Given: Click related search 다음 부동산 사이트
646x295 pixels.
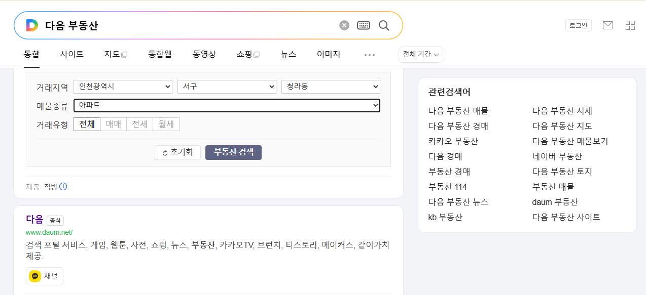Looking at the screenshot, I should tap(566, 217).
